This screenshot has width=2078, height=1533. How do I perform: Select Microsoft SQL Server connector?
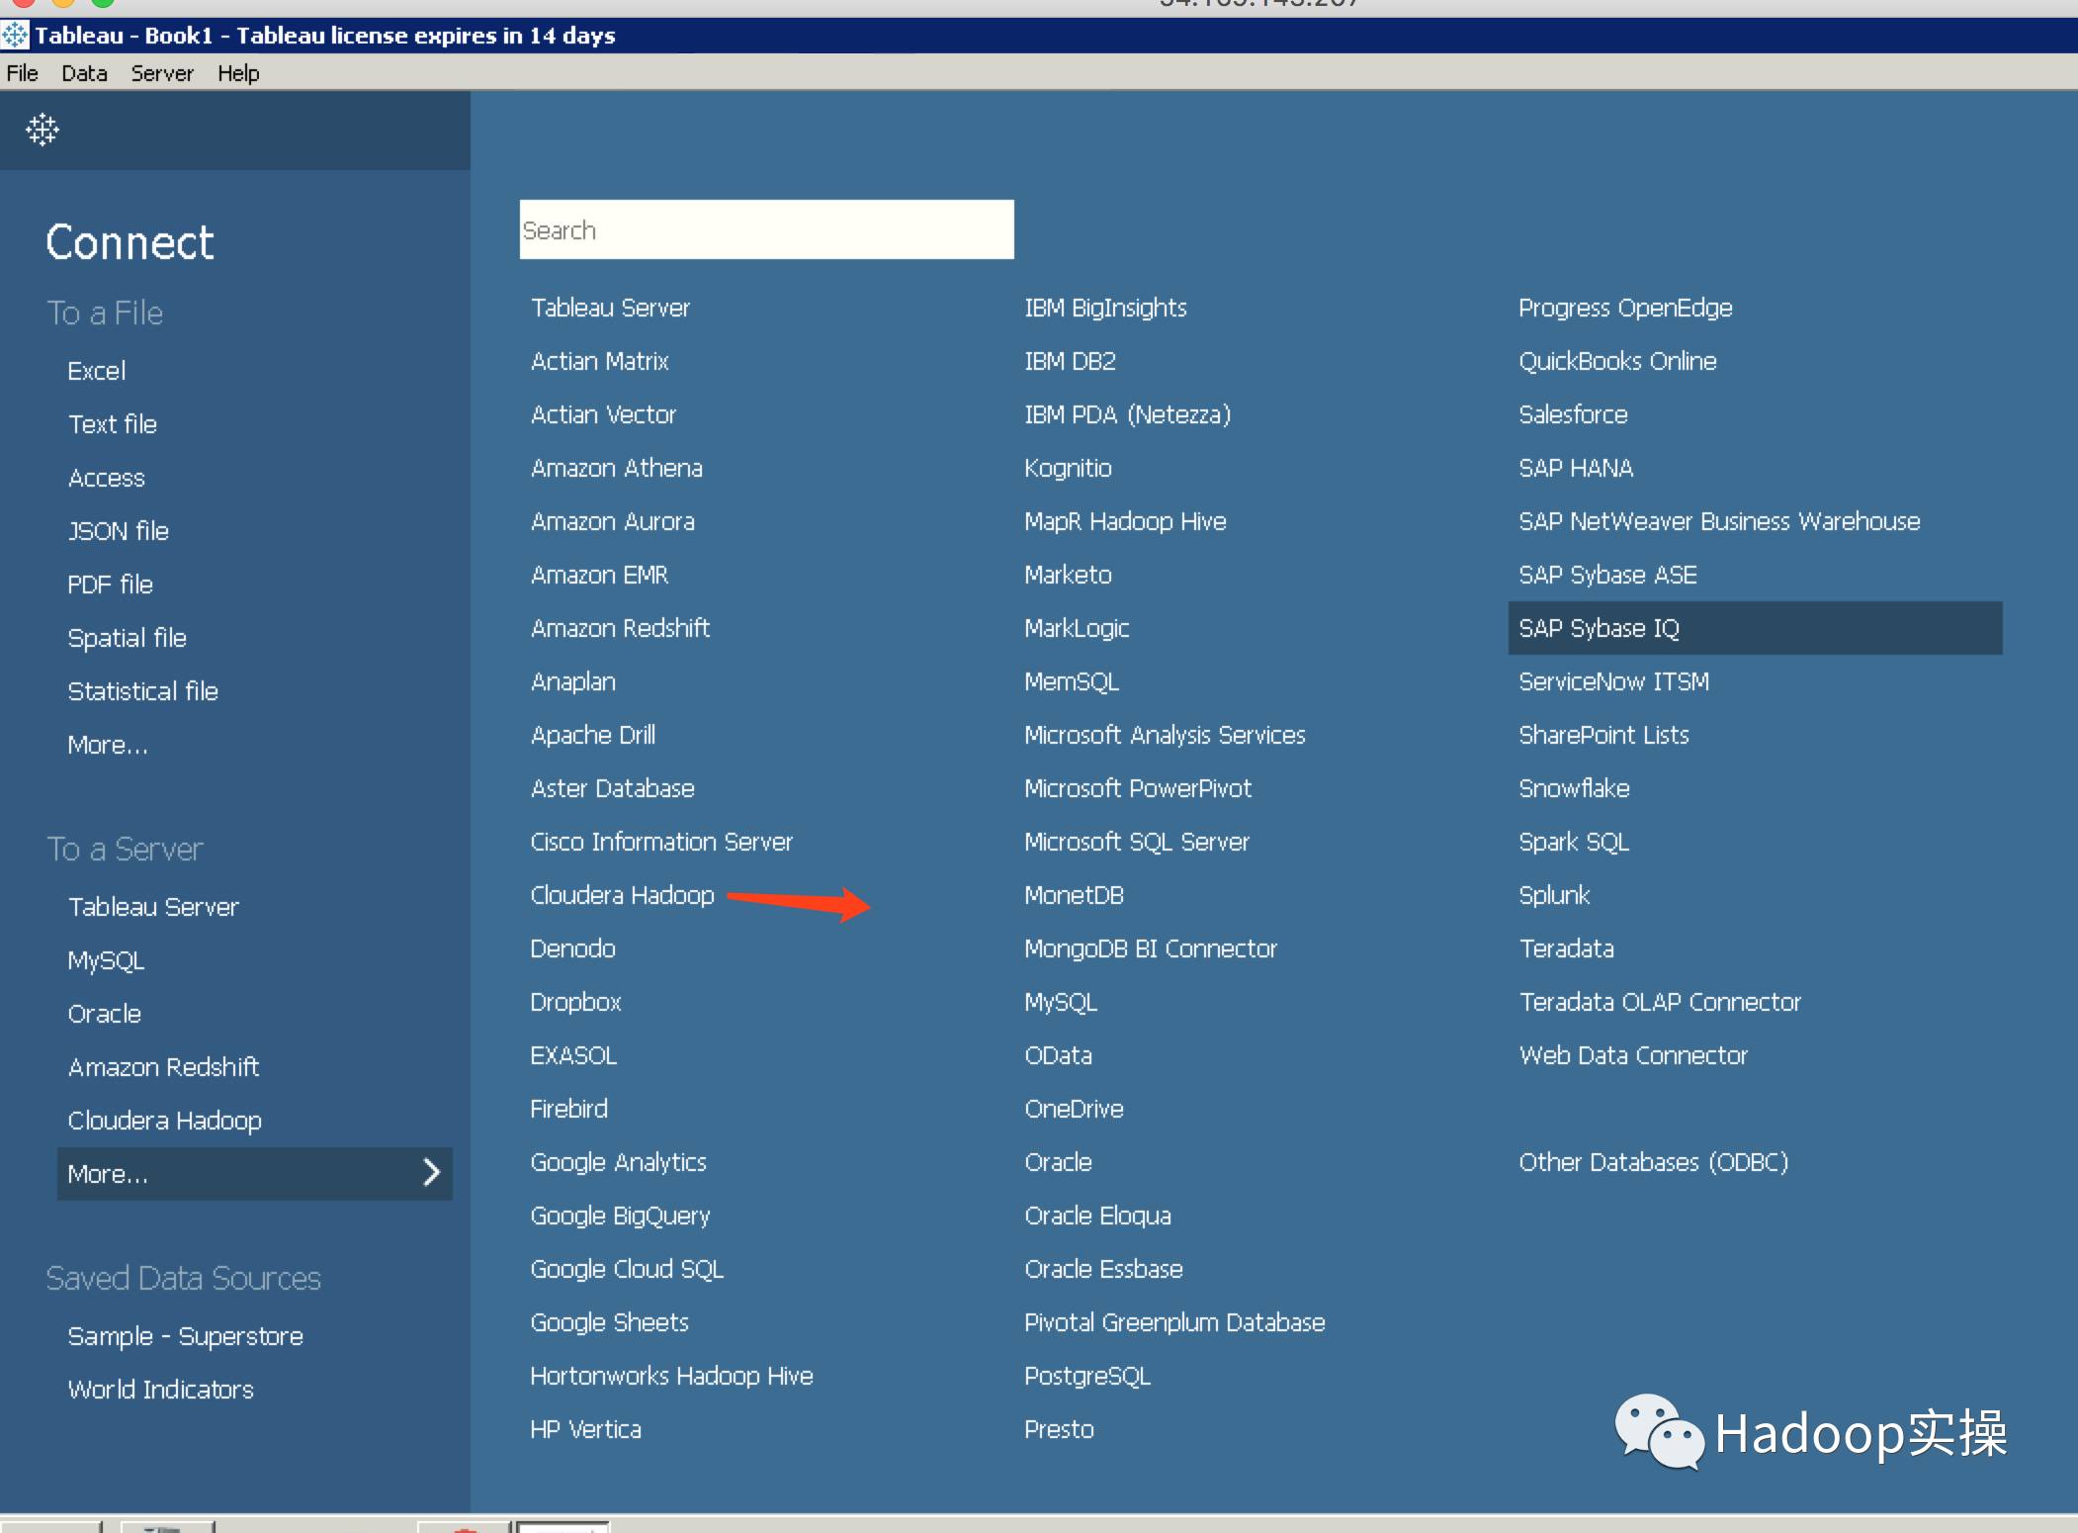click(1138, 842)
